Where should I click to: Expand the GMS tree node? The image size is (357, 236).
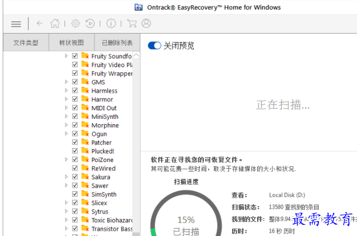66,82
